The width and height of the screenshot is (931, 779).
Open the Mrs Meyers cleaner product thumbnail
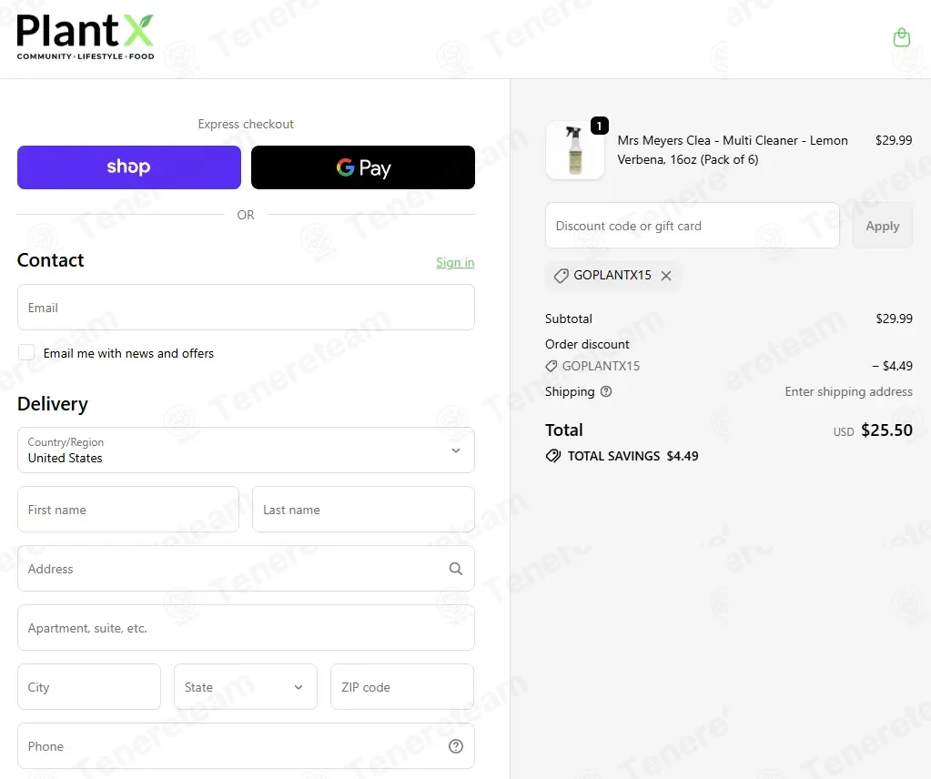click(575, 150)
